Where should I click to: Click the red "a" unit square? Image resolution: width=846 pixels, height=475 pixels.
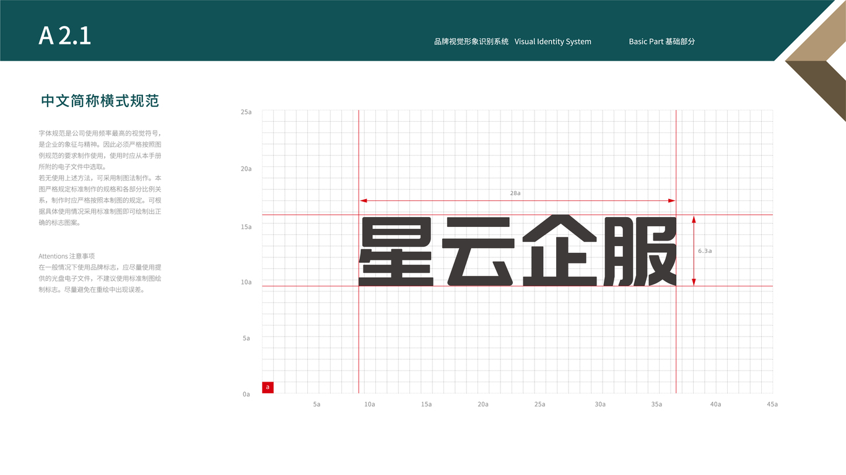pos(268,387)
